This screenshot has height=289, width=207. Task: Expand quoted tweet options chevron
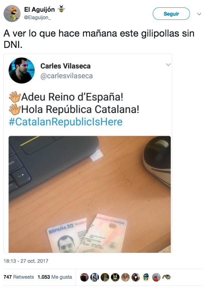coord(168,65)
